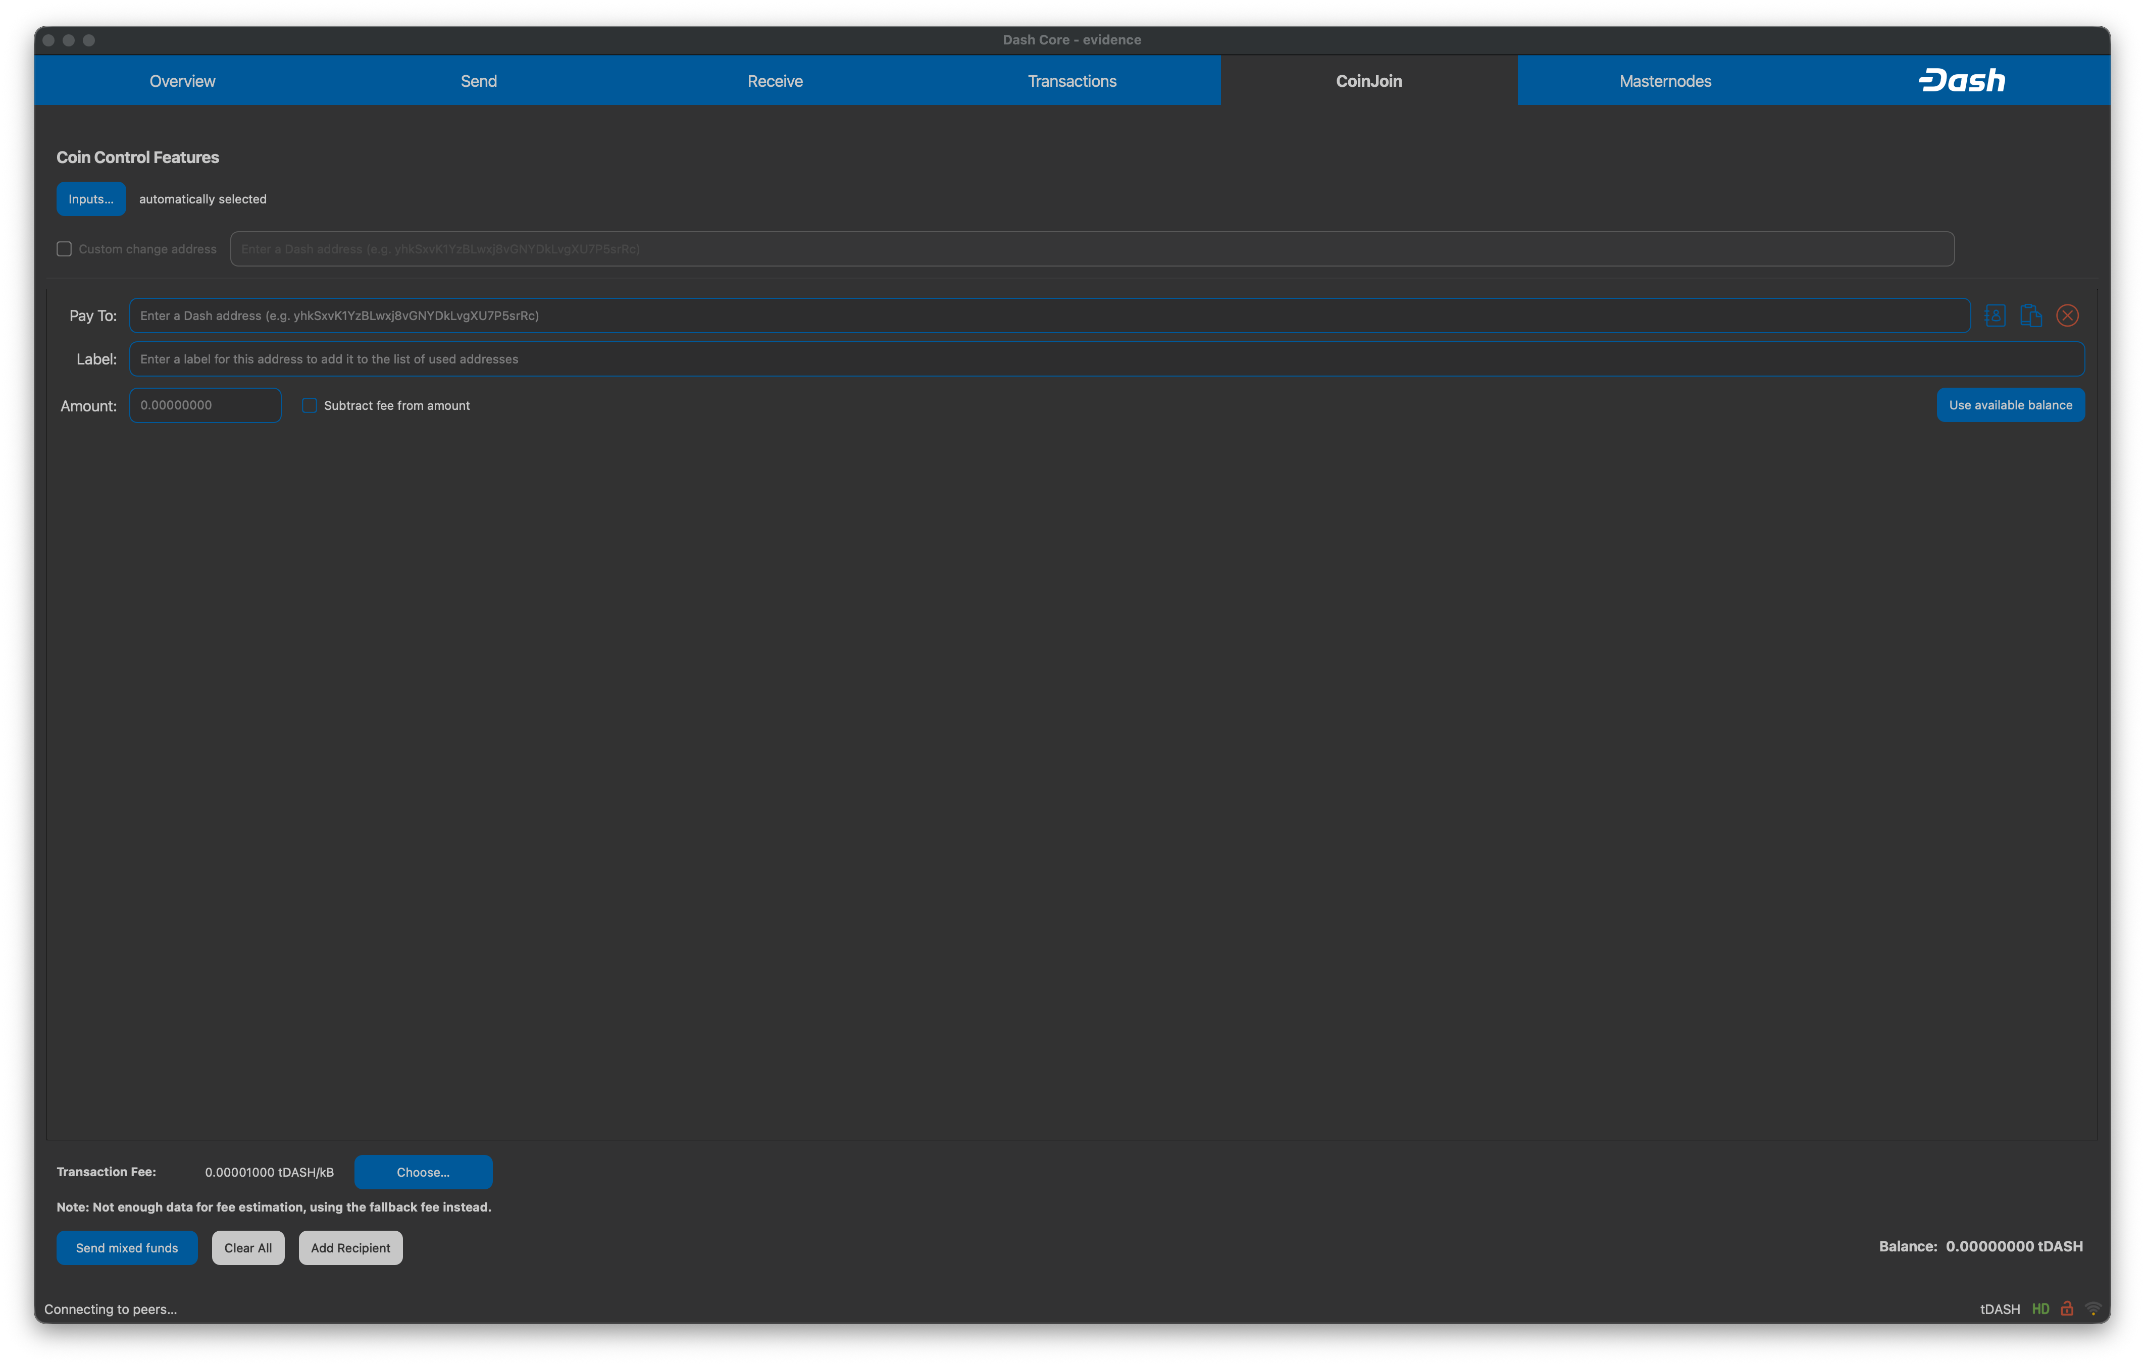The width and height of the screenshot is (2145, 1366).
Task: Click the Add Recipient button
Action: [x=350, y=1247]
